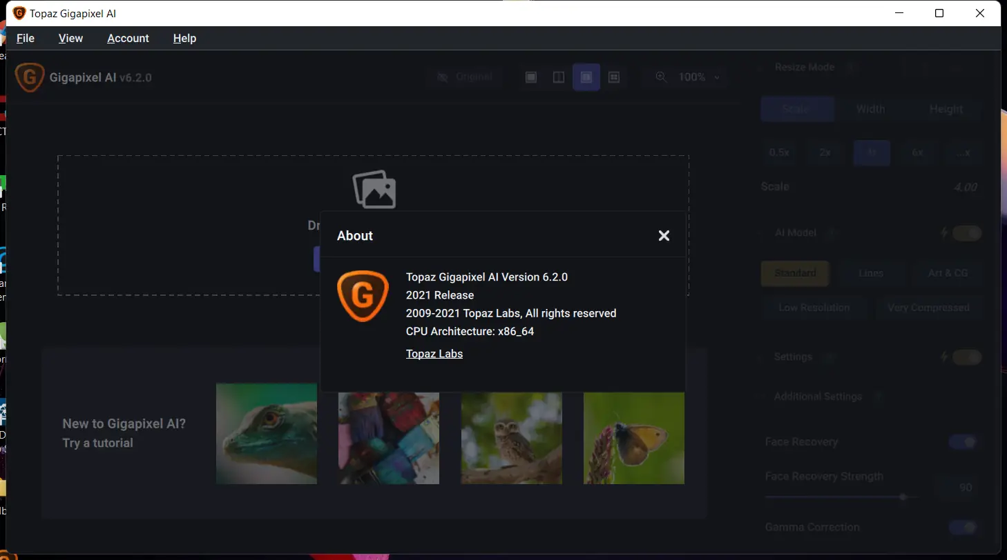The image size is (1007, 560).
Task: Click the orange G logo in About dialog
Action: [363, 297]
